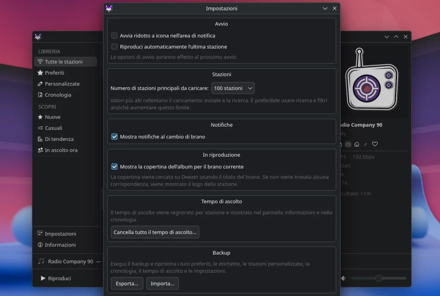Viewport: 440px width, 296px height.
Task: Click 'Radio Company 90' in the now-playing bar
Action: [x=70, y=261]
